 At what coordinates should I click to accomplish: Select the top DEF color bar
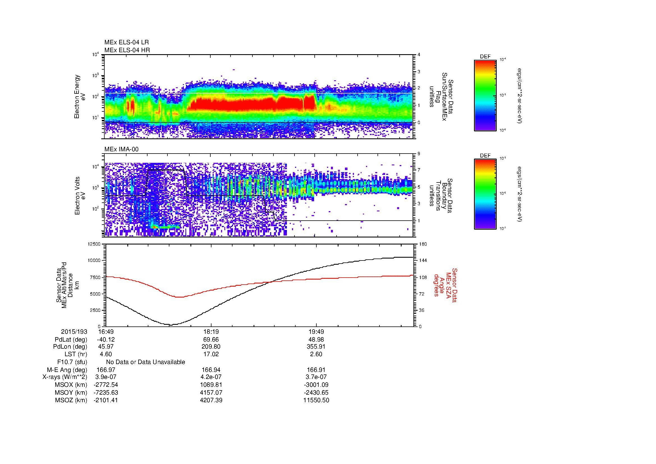[485, 95]
